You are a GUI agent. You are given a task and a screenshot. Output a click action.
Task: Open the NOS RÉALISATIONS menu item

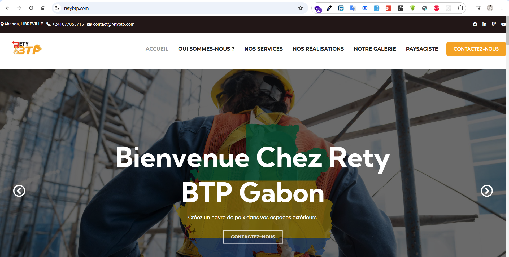318,49
